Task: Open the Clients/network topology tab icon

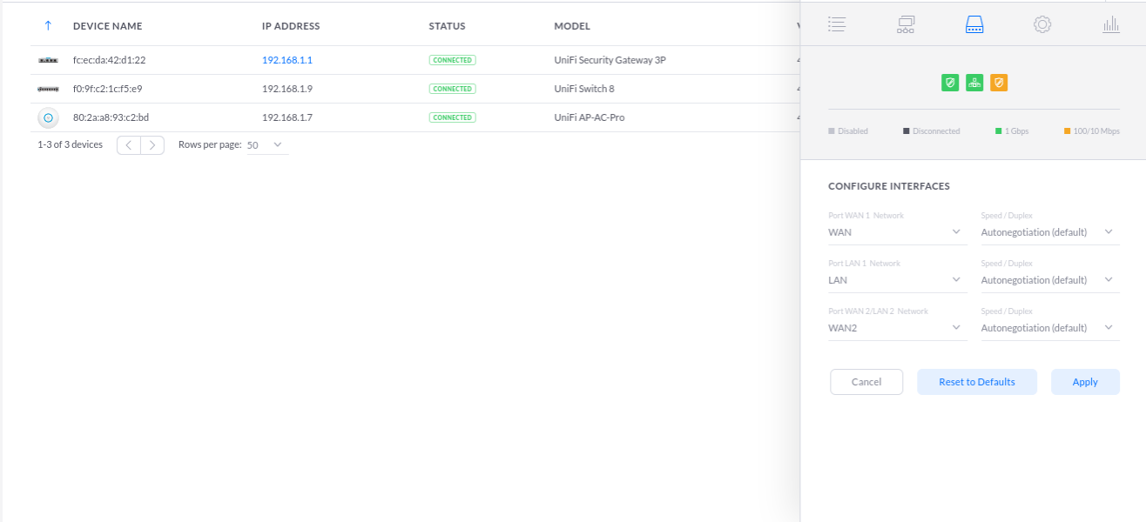Action: tap(906, 24)
